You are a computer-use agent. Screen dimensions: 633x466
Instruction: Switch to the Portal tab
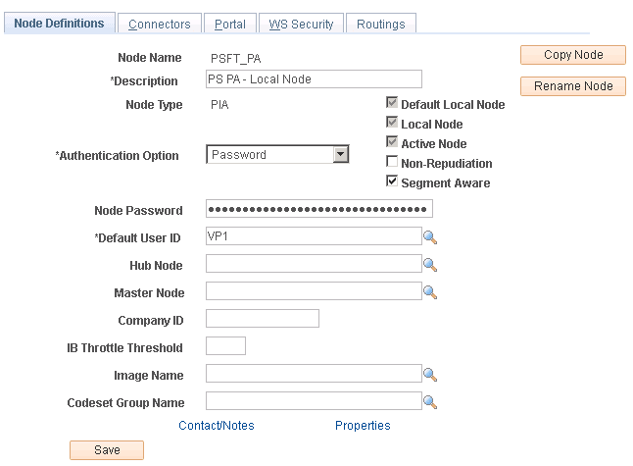point(230,24)
